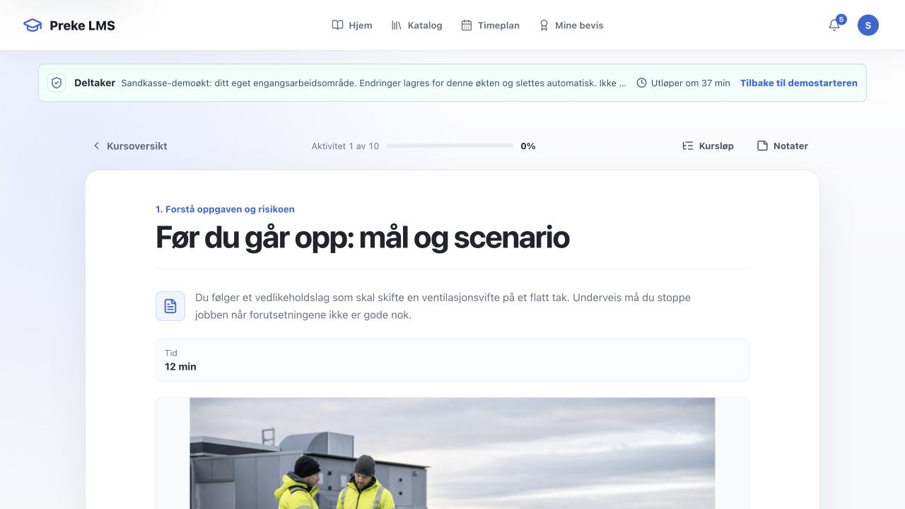Image resolution: width=905 pixels, height=509 pixels.
Task: Open the notifications bell
Action: 834,25
